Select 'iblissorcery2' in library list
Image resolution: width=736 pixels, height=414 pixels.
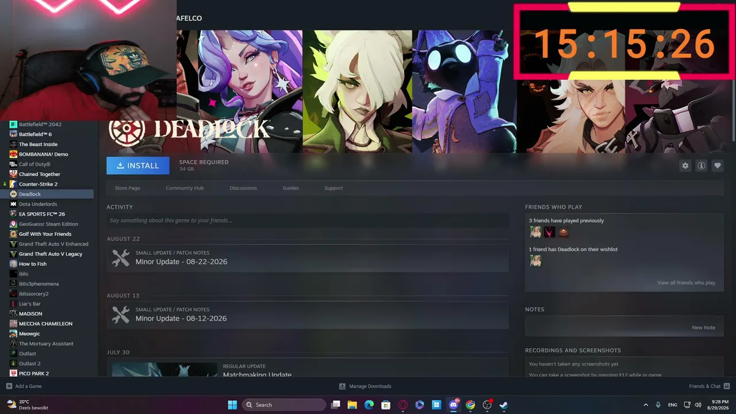click(x=34, y=294)
